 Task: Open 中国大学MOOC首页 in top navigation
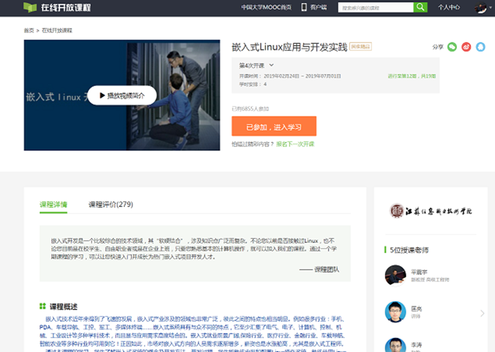pos(266,7)
